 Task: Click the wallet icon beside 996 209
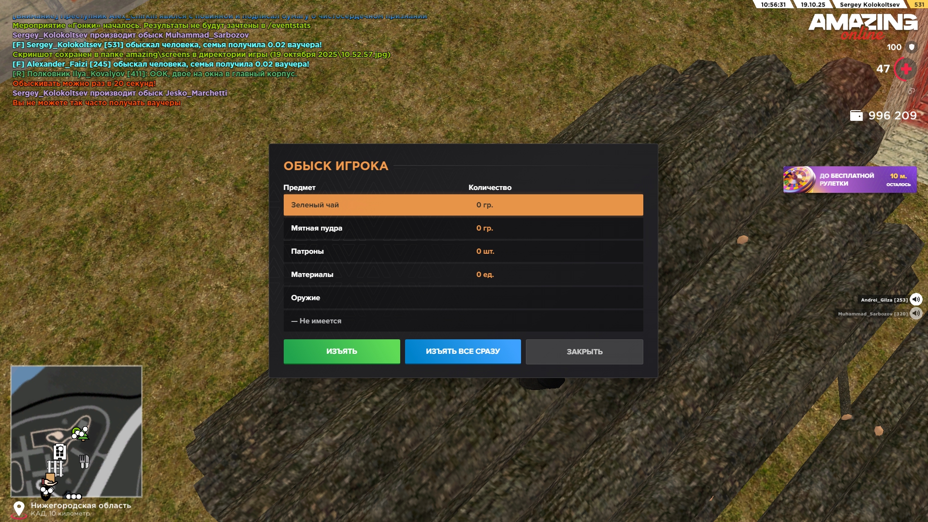coord(856,116)
